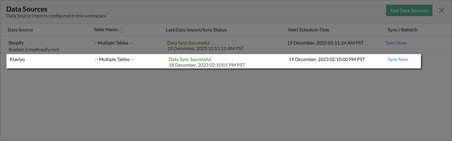Click Sync Now for Shopify
This screenshot has width=452, height=141.
click(x=396, y=43)
